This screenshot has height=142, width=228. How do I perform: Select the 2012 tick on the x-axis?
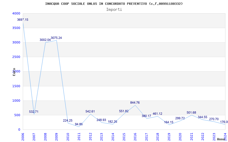click(x=90, y=137)
